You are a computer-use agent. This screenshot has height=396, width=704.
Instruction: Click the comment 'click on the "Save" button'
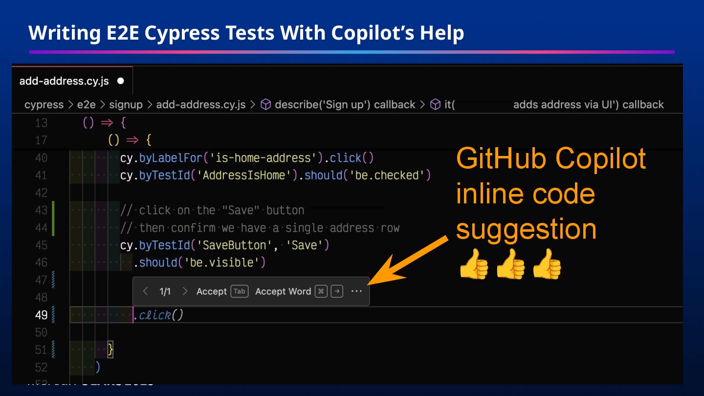212,211
